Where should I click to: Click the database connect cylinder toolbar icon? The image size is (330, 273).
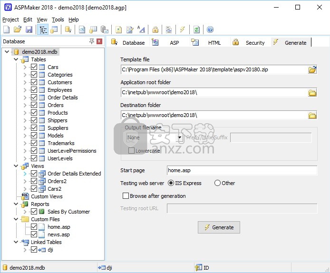coord(68,29)
